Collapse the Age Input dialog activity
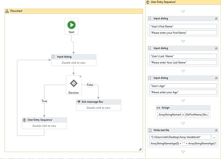221x159 pixels. [x=216, y=78]
